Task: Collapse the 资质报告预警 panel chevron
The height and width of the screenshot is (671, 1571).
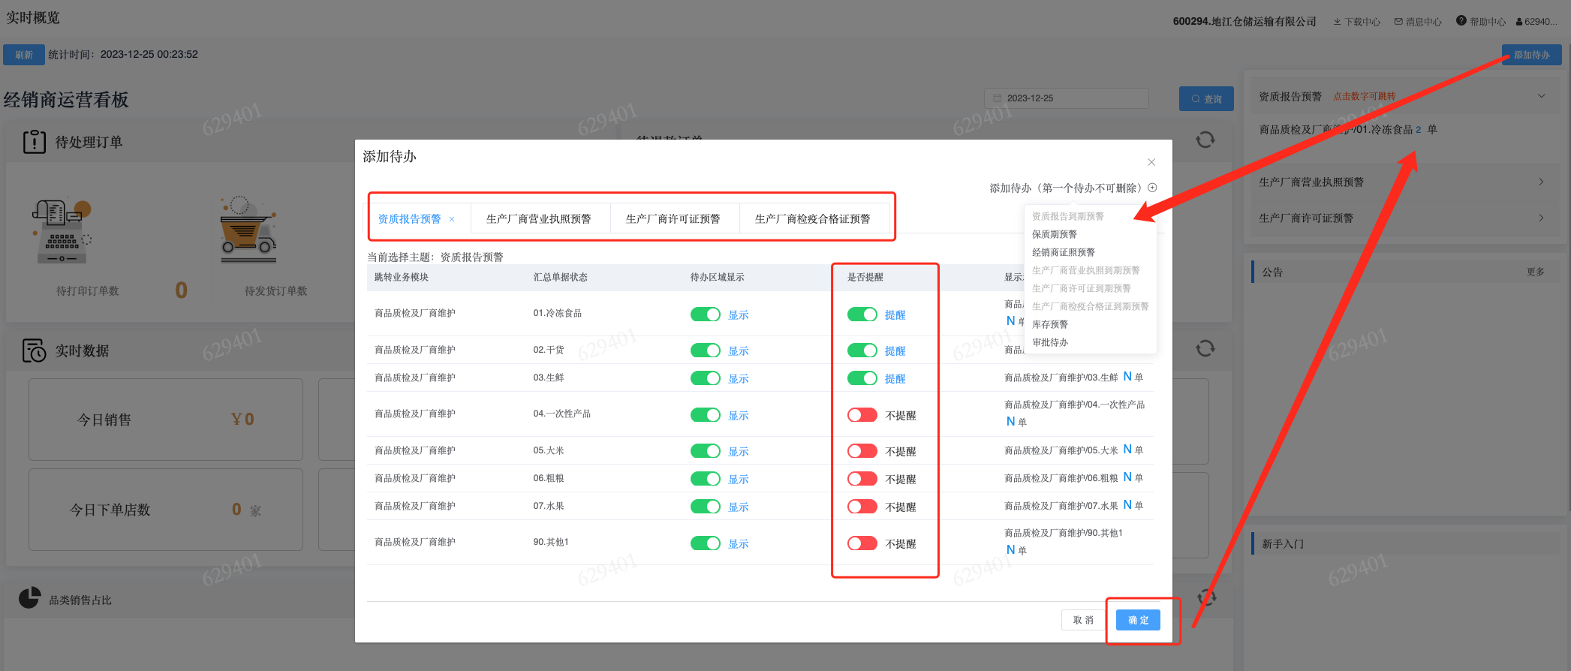Action: click(x=1541, y=96)
